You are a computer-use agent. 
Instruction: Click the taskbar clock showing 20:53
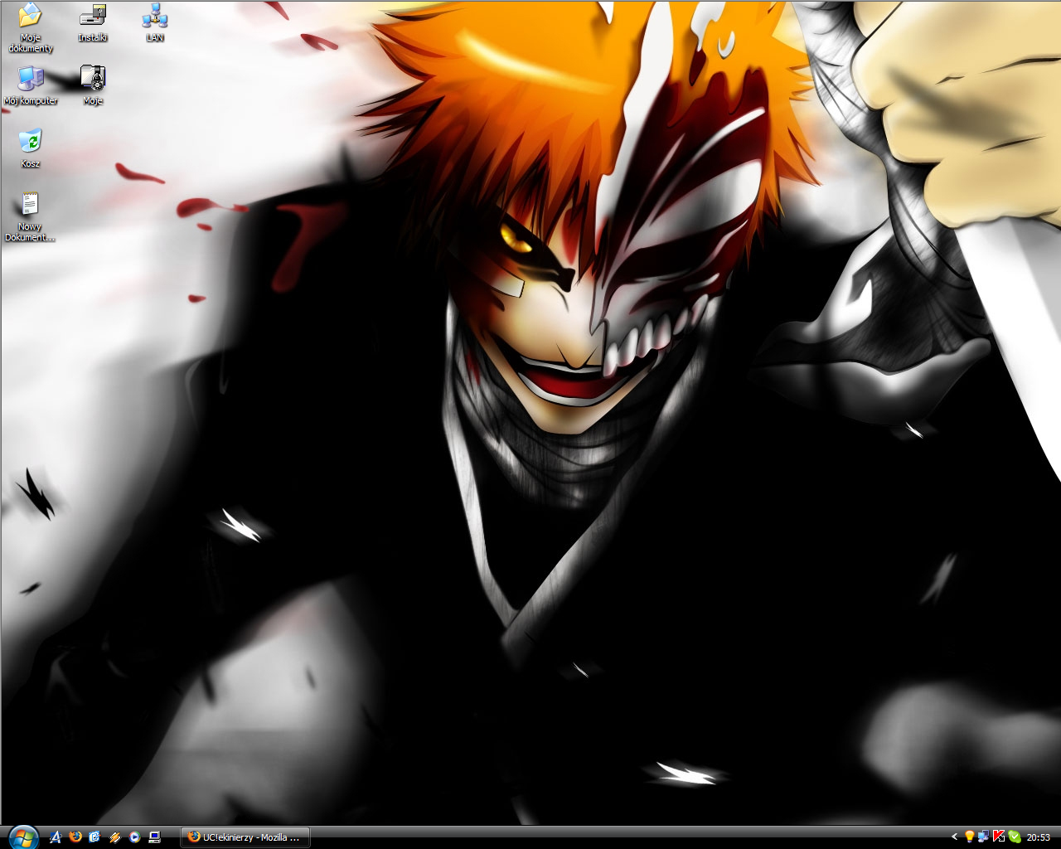pos(1039,837)
